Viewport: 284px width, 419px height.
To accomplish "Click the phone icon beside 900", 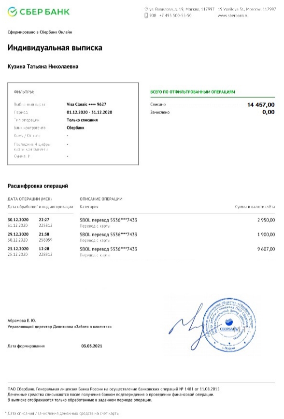I will [146, 15].
